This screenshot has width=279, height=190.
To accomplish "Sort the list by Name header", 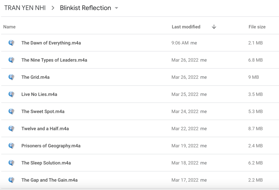I will [9, 27].
